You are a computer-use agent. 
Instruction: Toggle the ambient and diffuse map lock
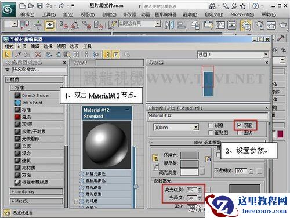[208, 159]
